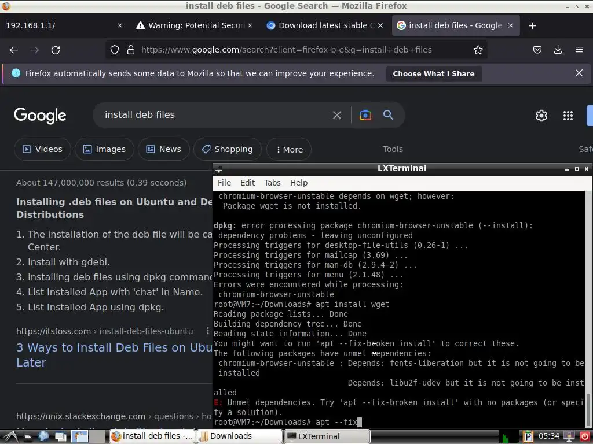Open a new browser tab
Viewport: 593px width, 444px height.
pos(533,25)
